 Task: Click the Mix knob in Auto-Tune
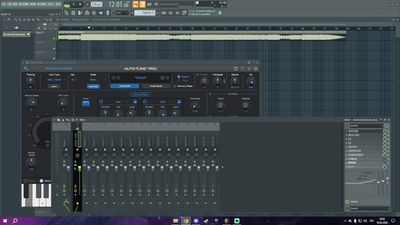pyautogui.click(x=251, y=81)
